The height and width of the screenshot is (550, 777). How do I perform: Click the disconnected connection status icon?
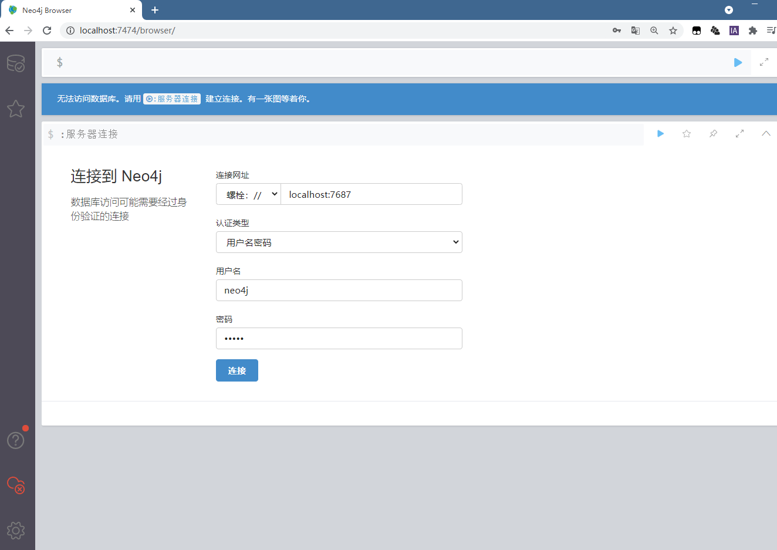tap(16, 485)
